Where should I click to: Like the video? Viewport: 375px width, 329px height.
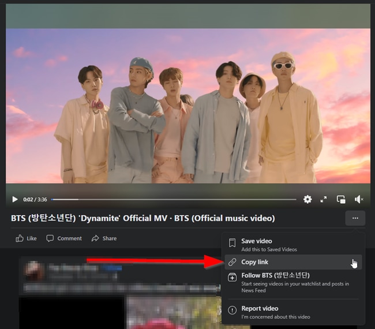(26, 238)
